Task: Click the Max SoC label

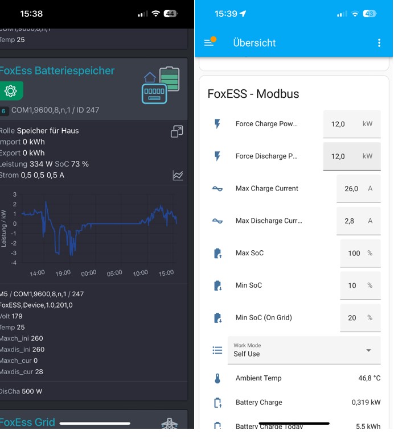Action: [x=249, y=253]
